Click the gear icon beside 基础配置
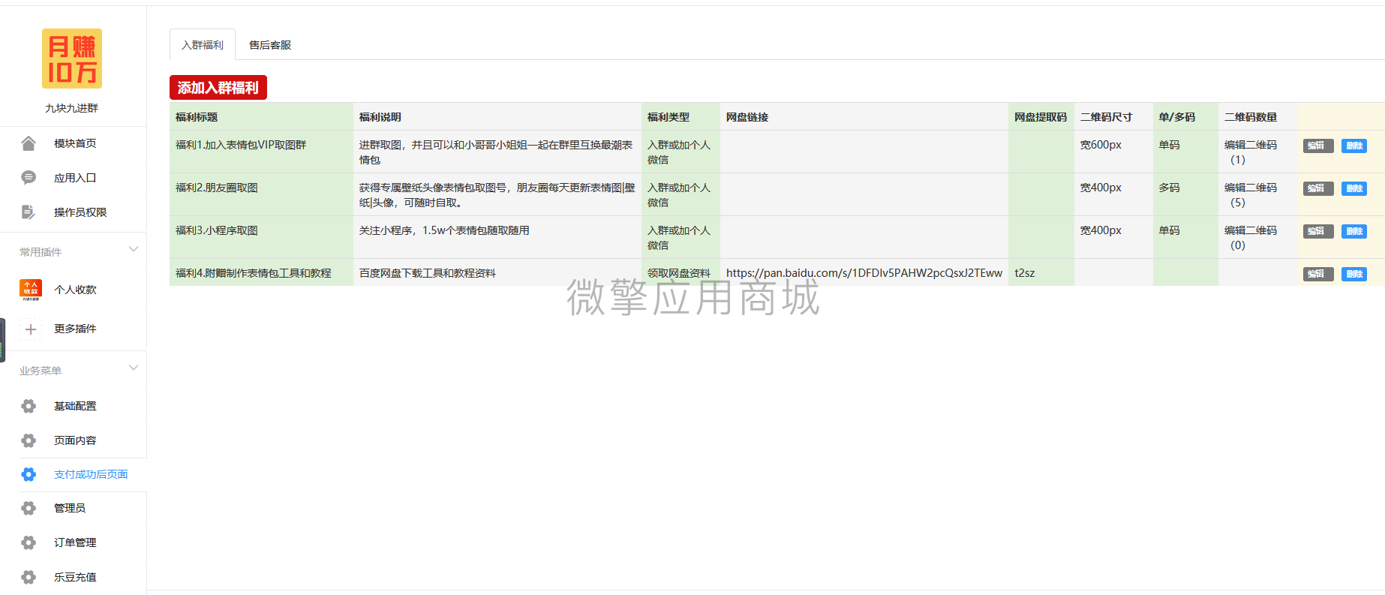The height and width of the screenshot is (595, 1385). click(29, 406)
